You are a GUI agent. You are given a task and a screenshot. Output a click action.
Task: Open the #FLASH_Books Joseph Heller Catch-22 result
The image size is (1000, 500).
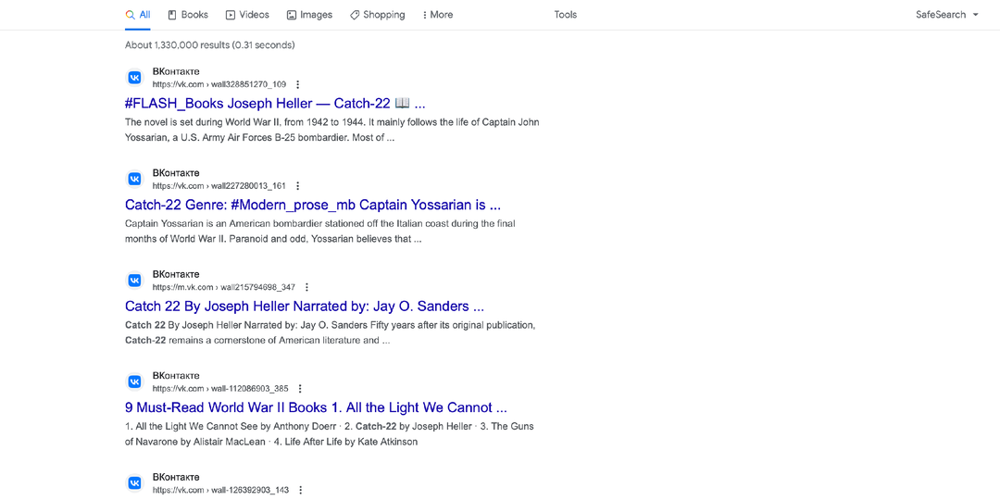[275, 104]
